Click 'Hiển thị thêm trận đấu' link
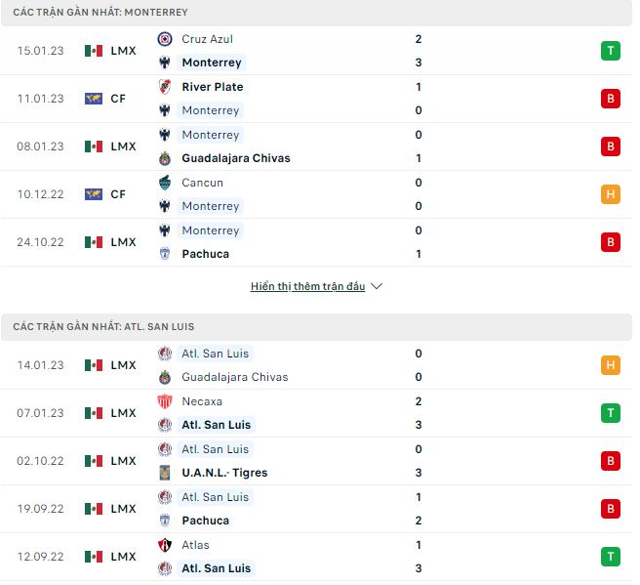Image resolution: width=640 pixels, height=585 pixels. tap(307, 286)
